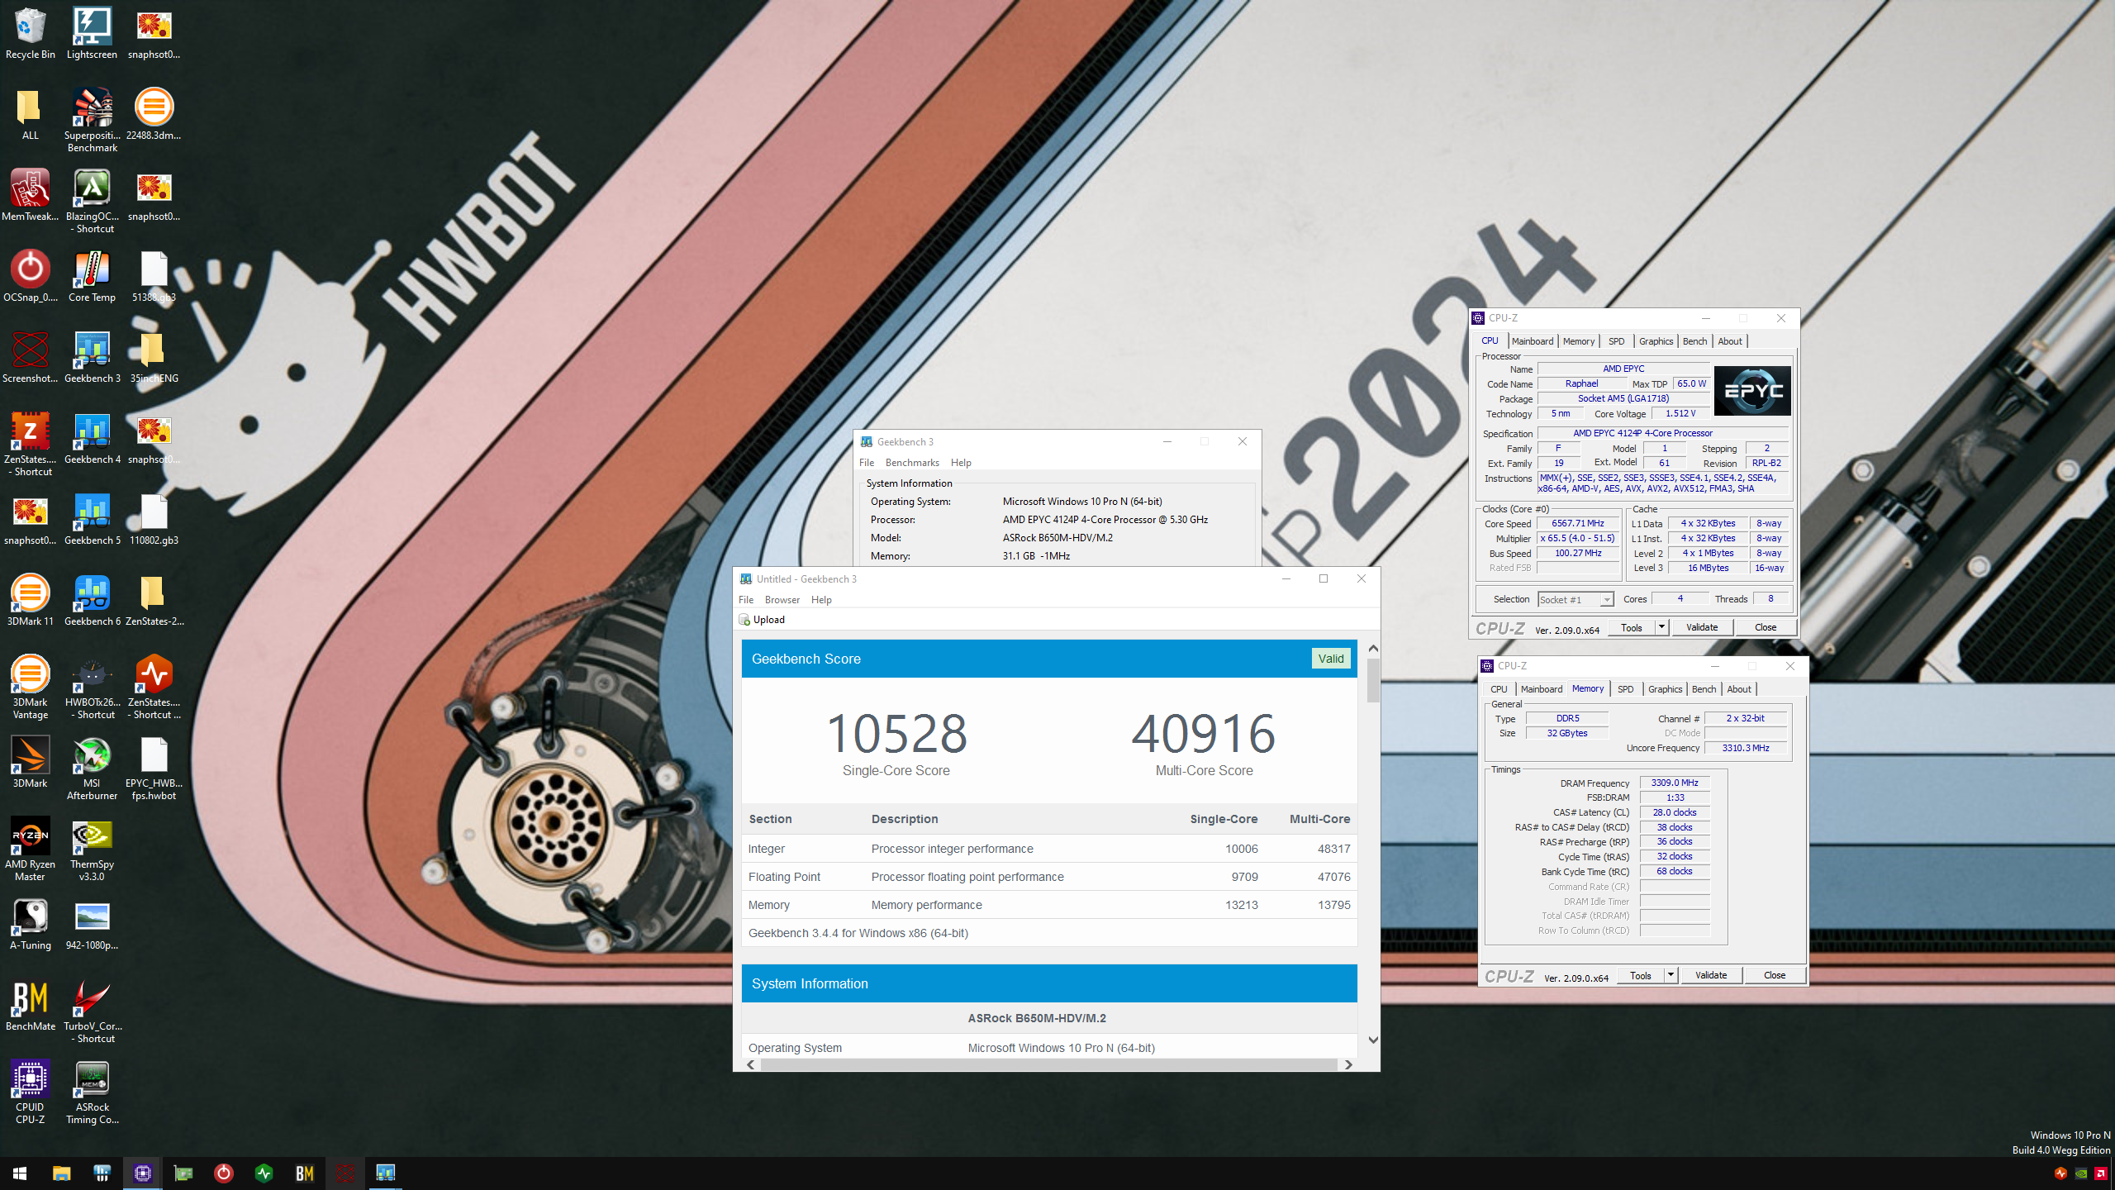Expand Tools dropdown arrow in upper CPU-Z

tap(1661, 627)
